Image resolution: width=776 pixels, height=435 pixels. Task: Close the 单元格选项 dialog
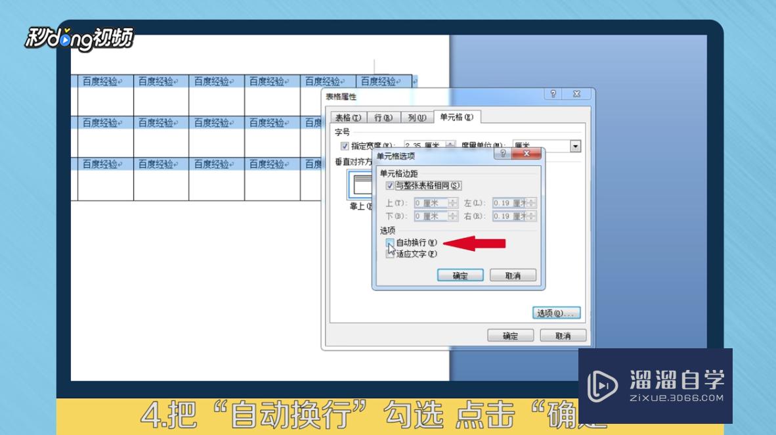click(x=527, y=154)
